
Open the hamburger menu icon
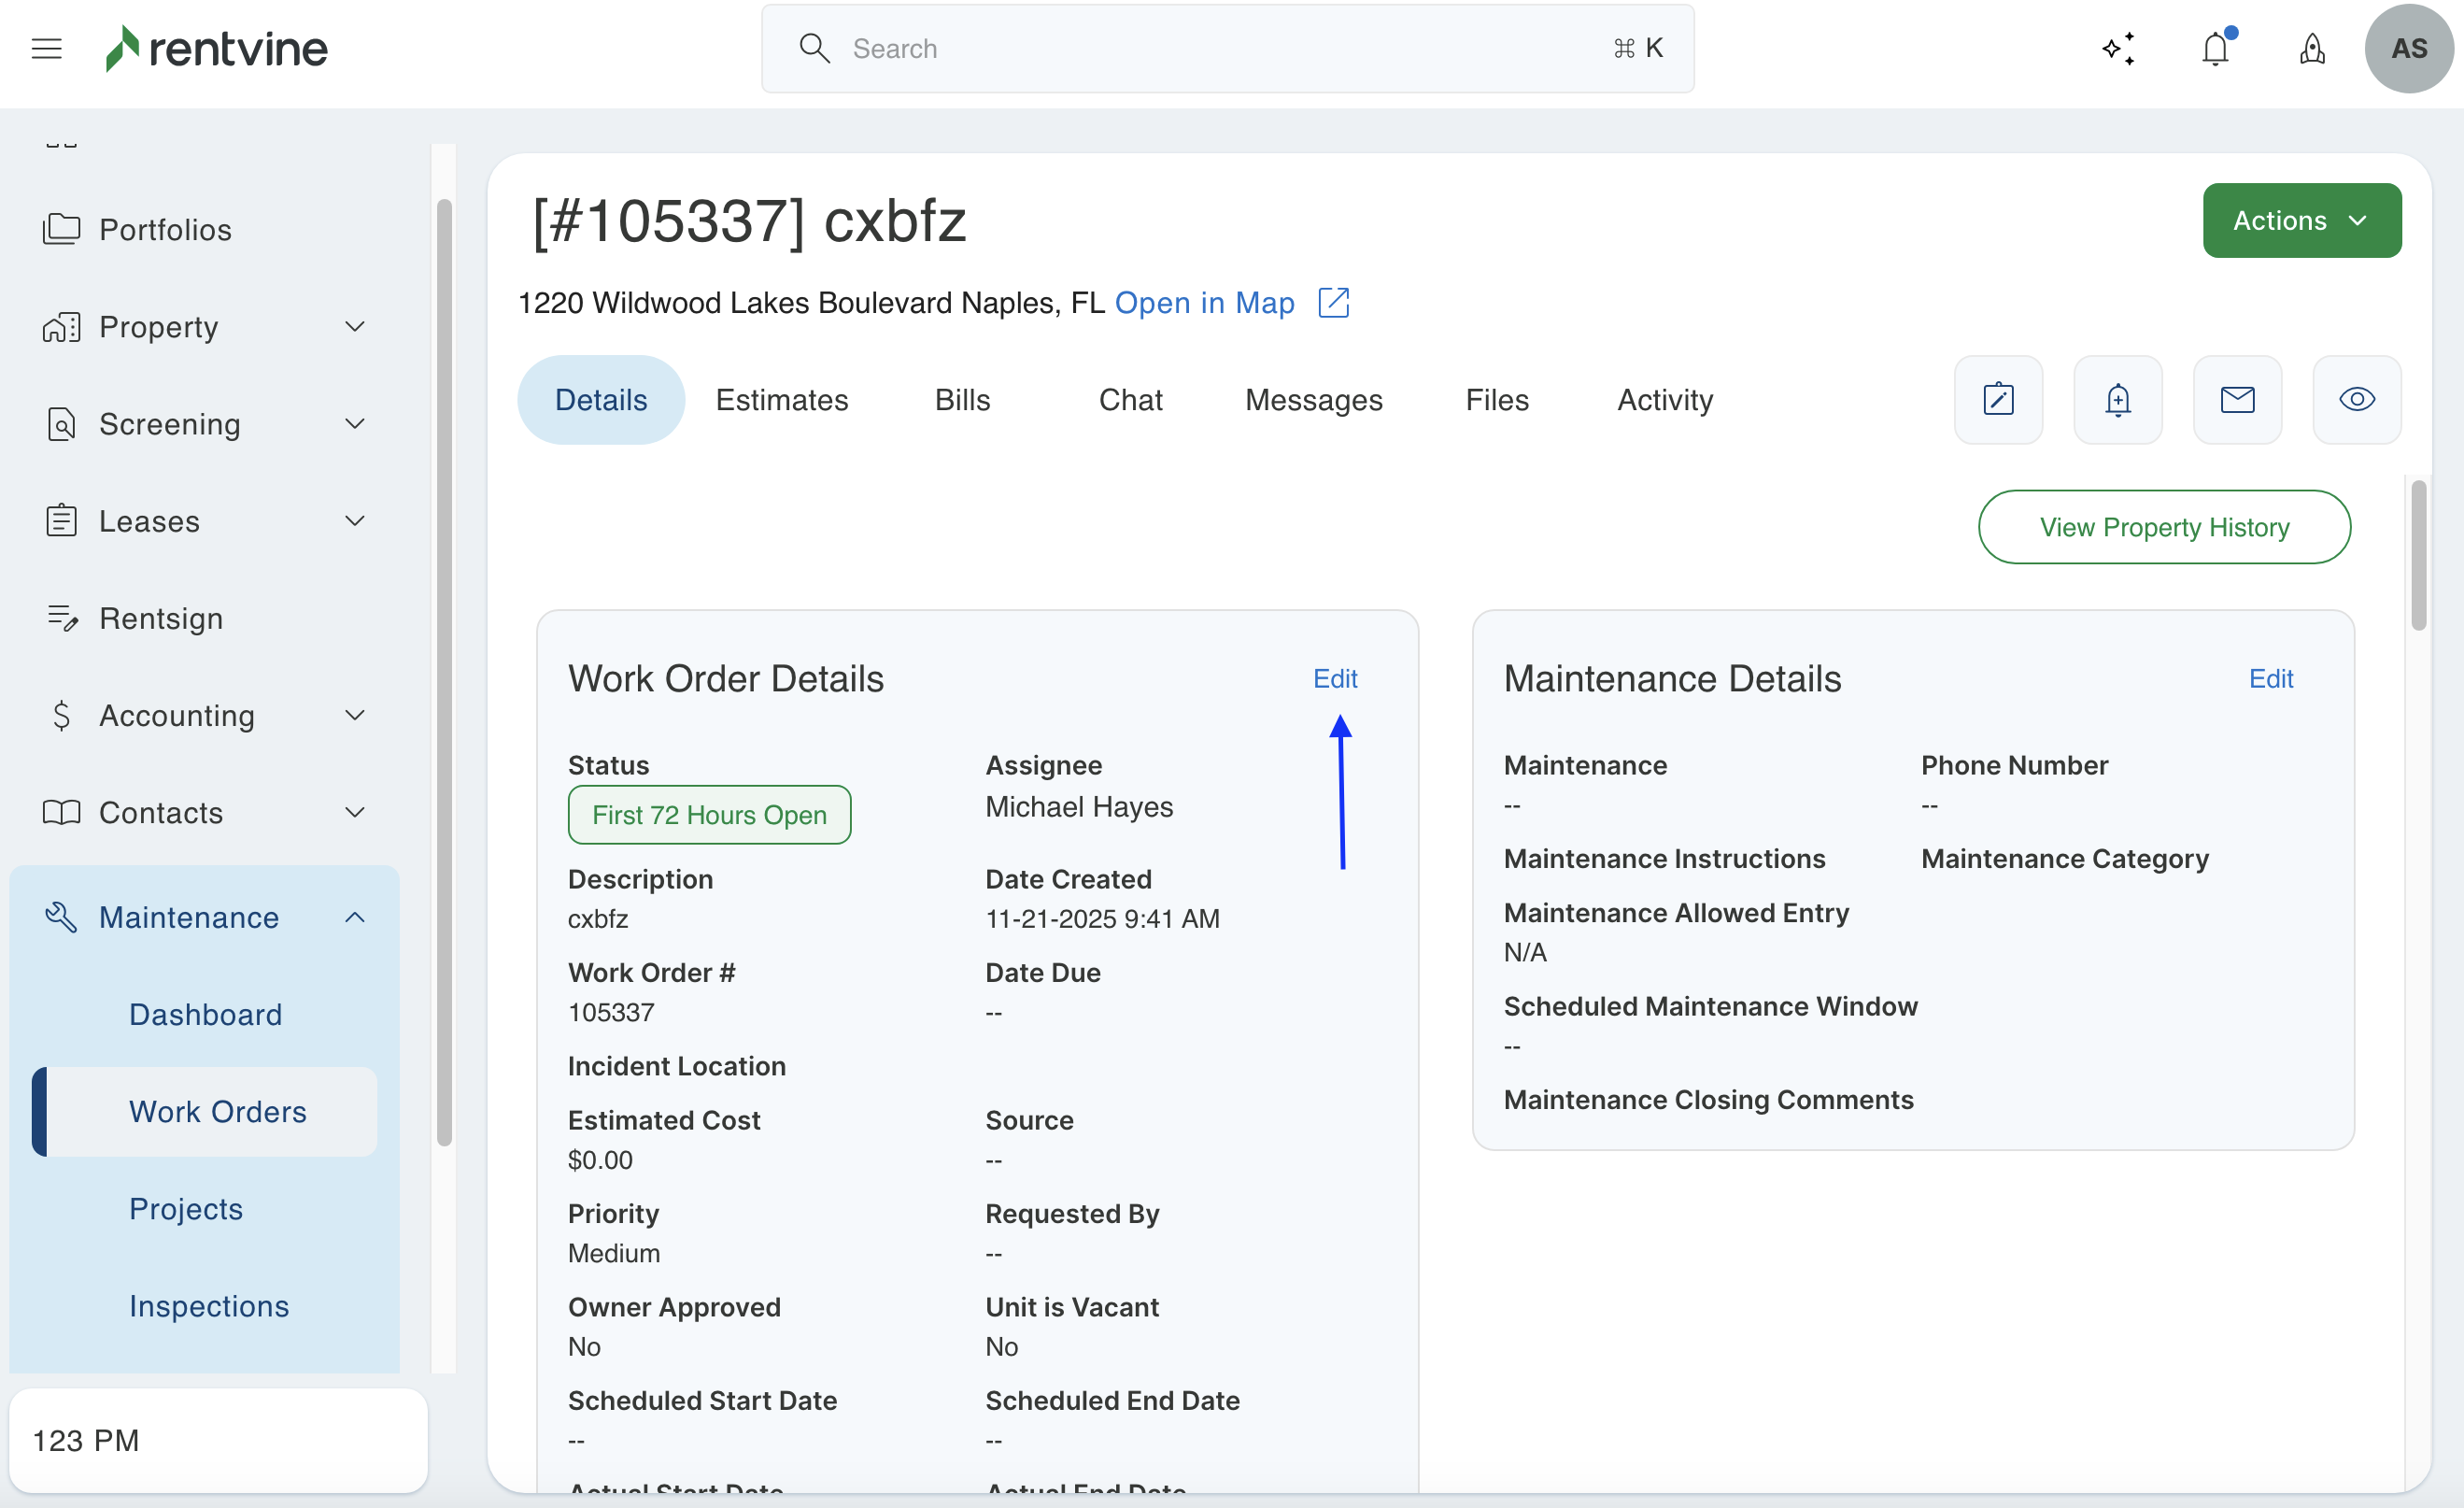click(46, 48)
